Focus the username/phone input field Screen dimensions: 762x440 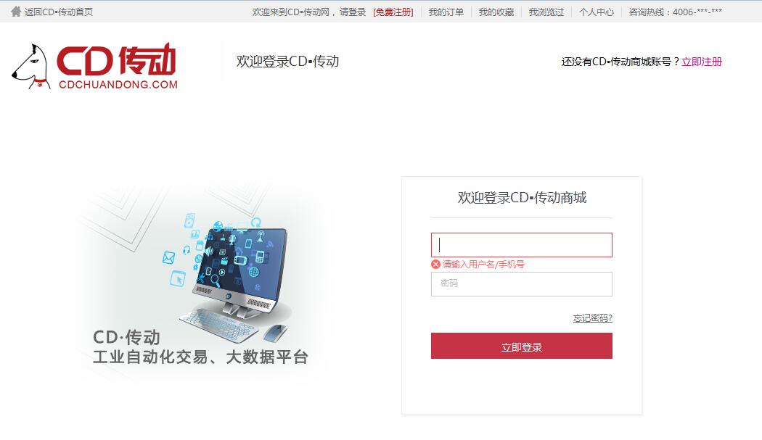coord(522,245)
